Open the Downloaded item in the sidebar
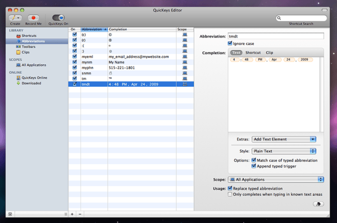337x223 pixels. pyautogui.click(x=29, y=83)
